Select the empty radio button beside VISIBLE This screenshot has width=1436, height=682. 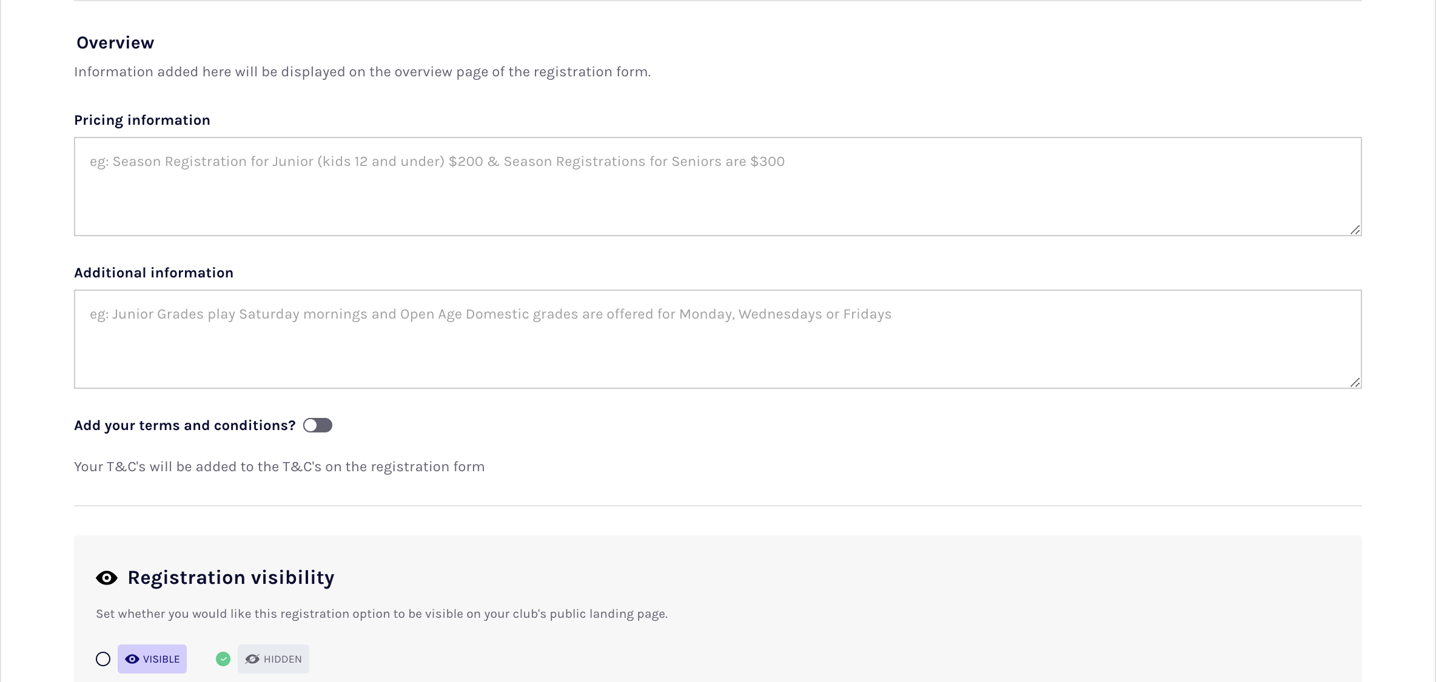pos(103,659)
